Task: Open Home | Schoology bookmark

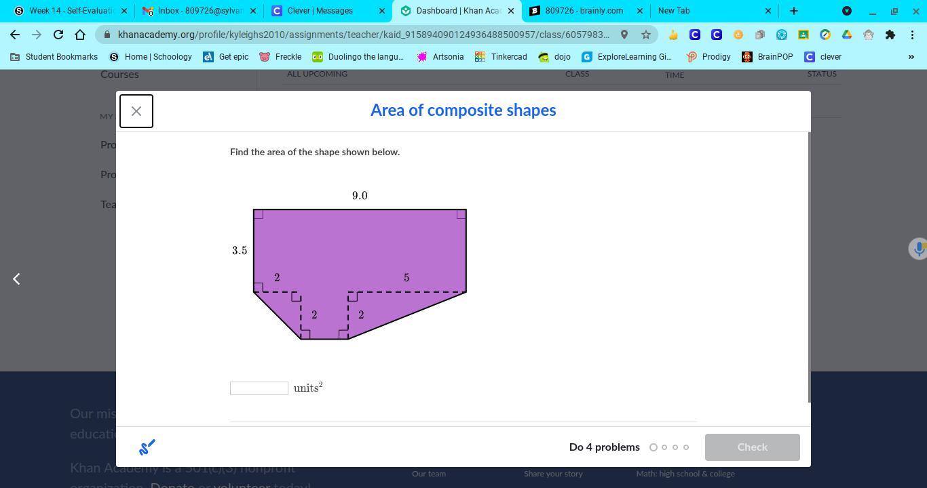Action: click(151, 57)
